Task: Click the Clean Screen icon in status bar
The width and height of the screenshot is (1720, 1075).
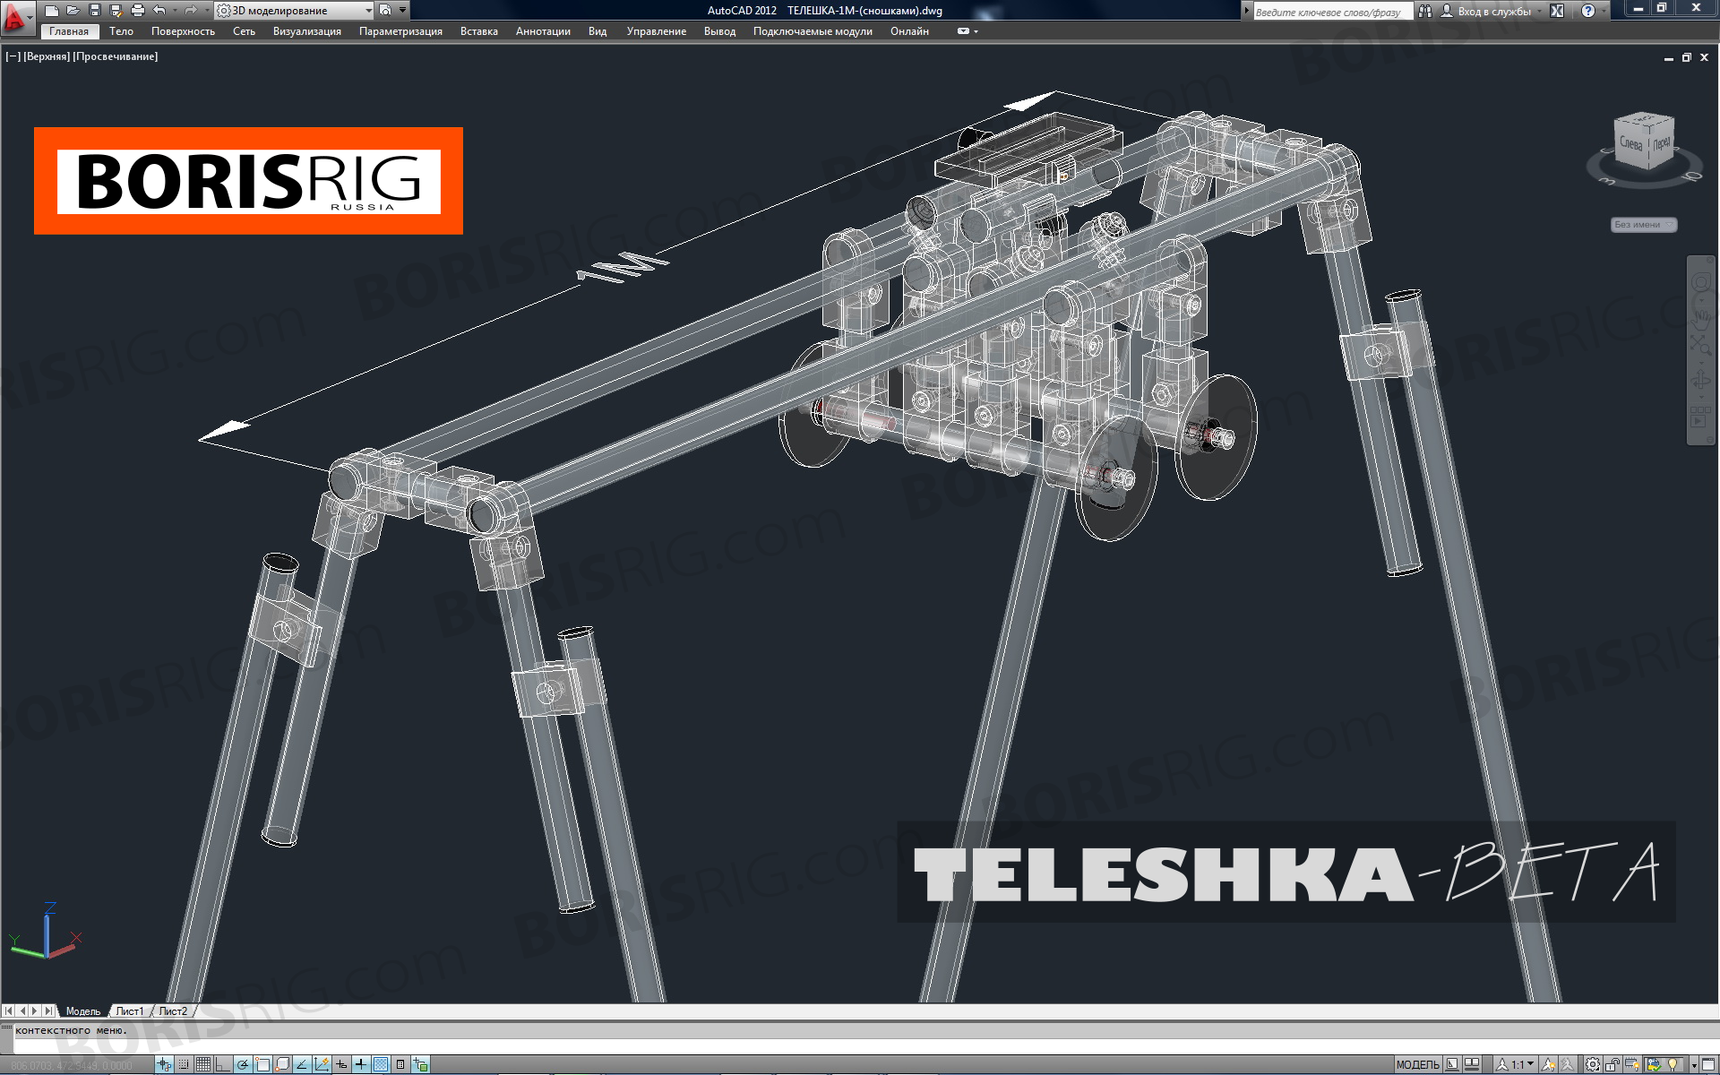Action: point(1707,1064)
